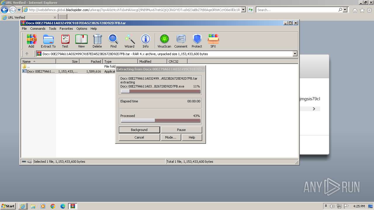Send extraction to Background
374x210 pixels.
coord(139,130)
